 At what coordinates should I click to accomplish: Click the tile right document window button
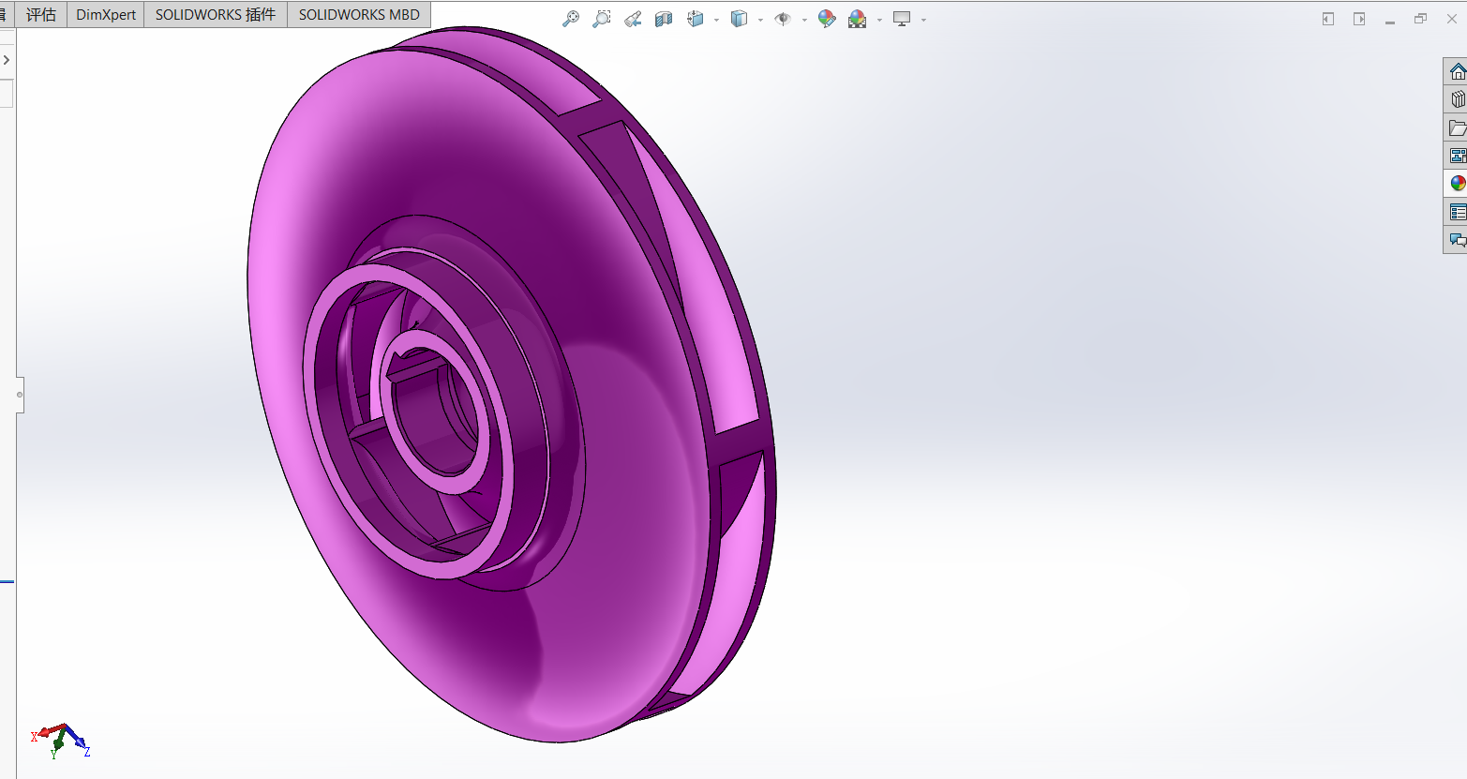pos(1359,19)
